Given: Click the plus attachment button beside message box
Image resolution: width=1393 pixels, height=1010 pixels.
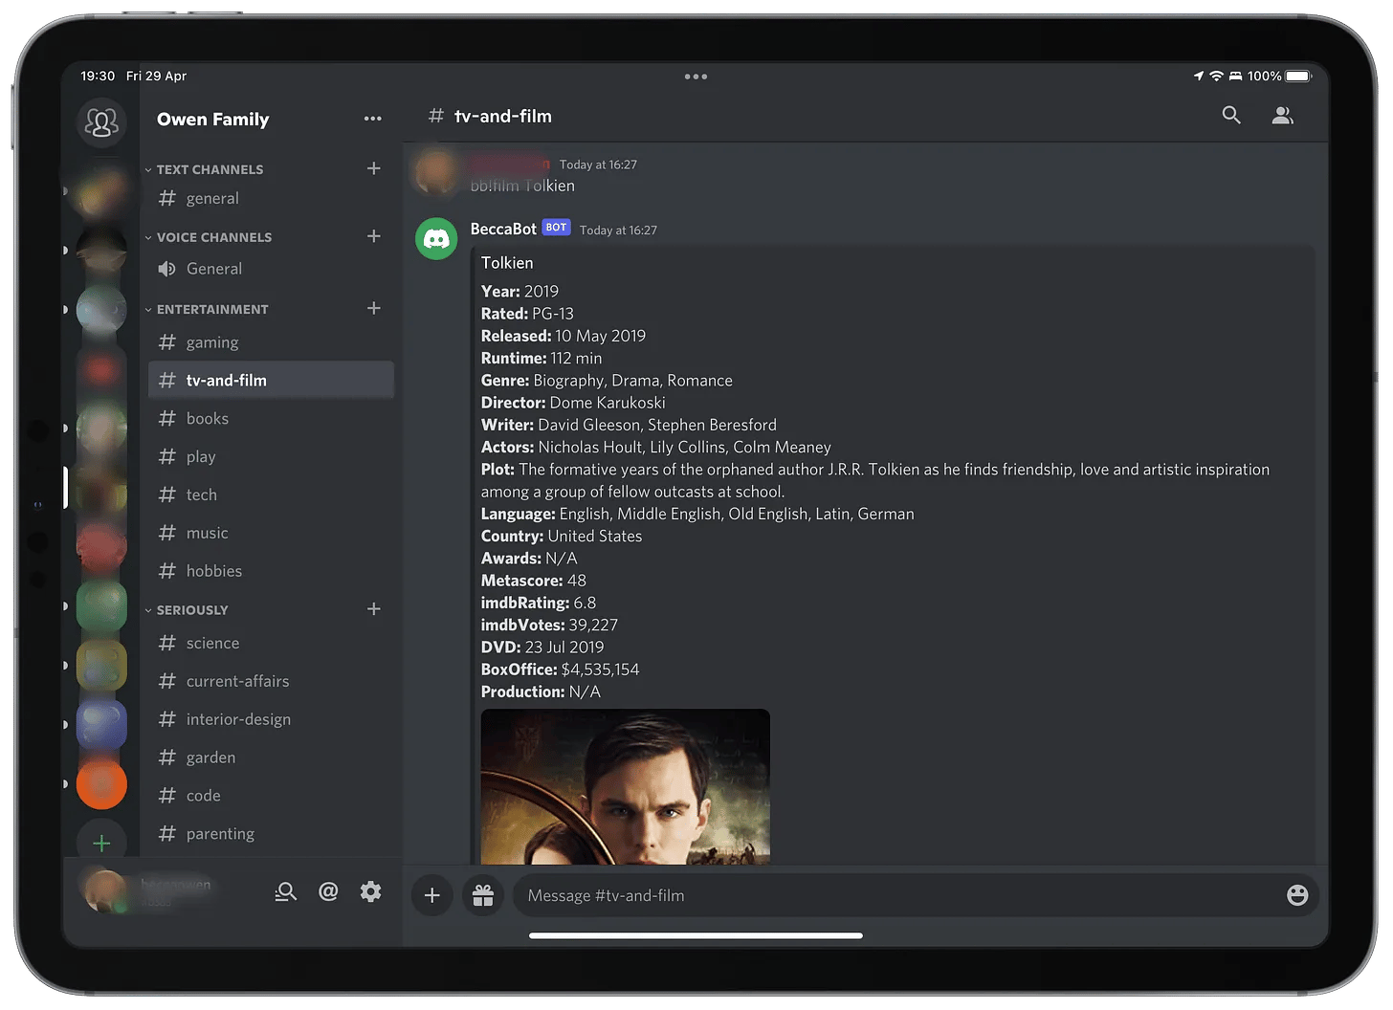Looking at the screenshot, I should tap(432, 895).
